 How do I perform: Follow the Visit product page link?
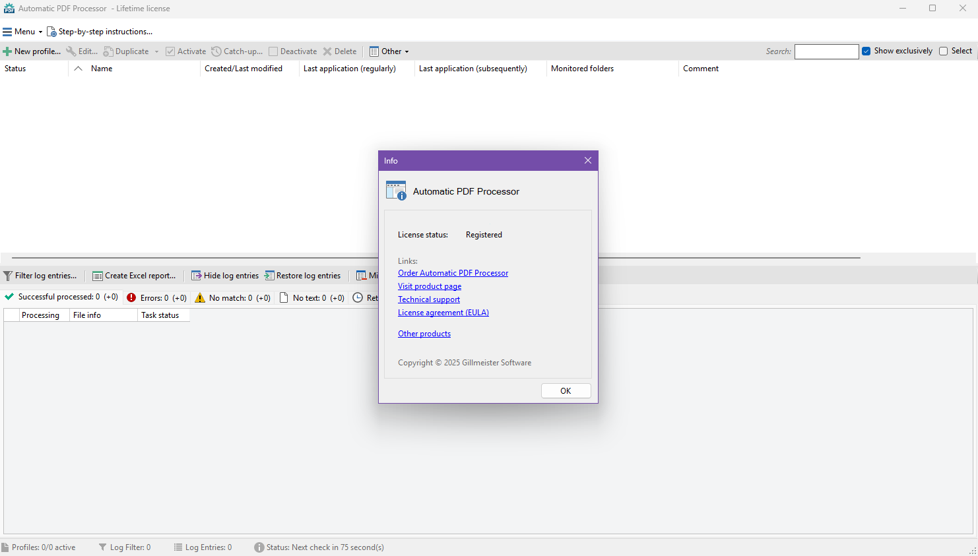[x=430, y=286]
